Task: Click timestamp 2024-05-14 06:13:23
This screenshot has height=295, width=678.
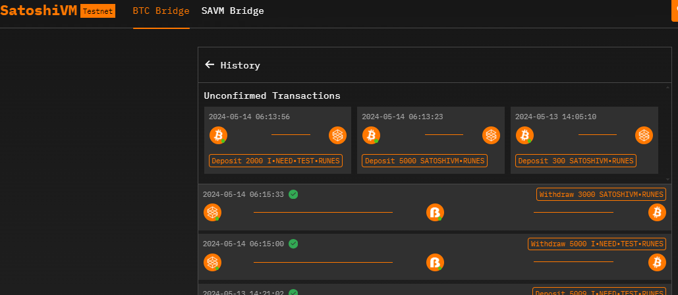Action: coord(402,117)
